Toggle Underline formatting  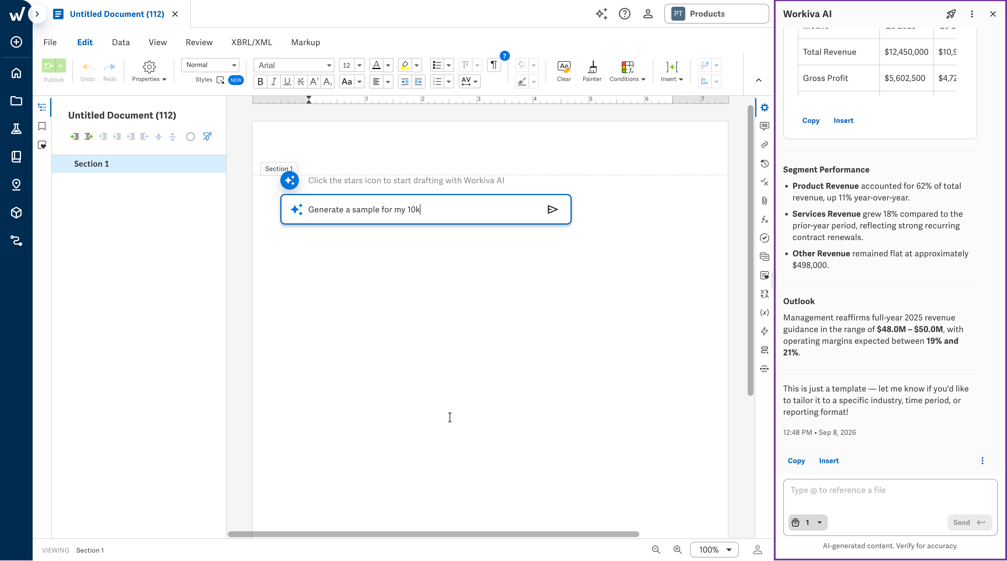tap(287, 82)
